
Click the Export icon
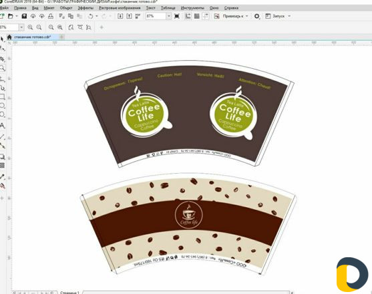click(x=129, y=16)
